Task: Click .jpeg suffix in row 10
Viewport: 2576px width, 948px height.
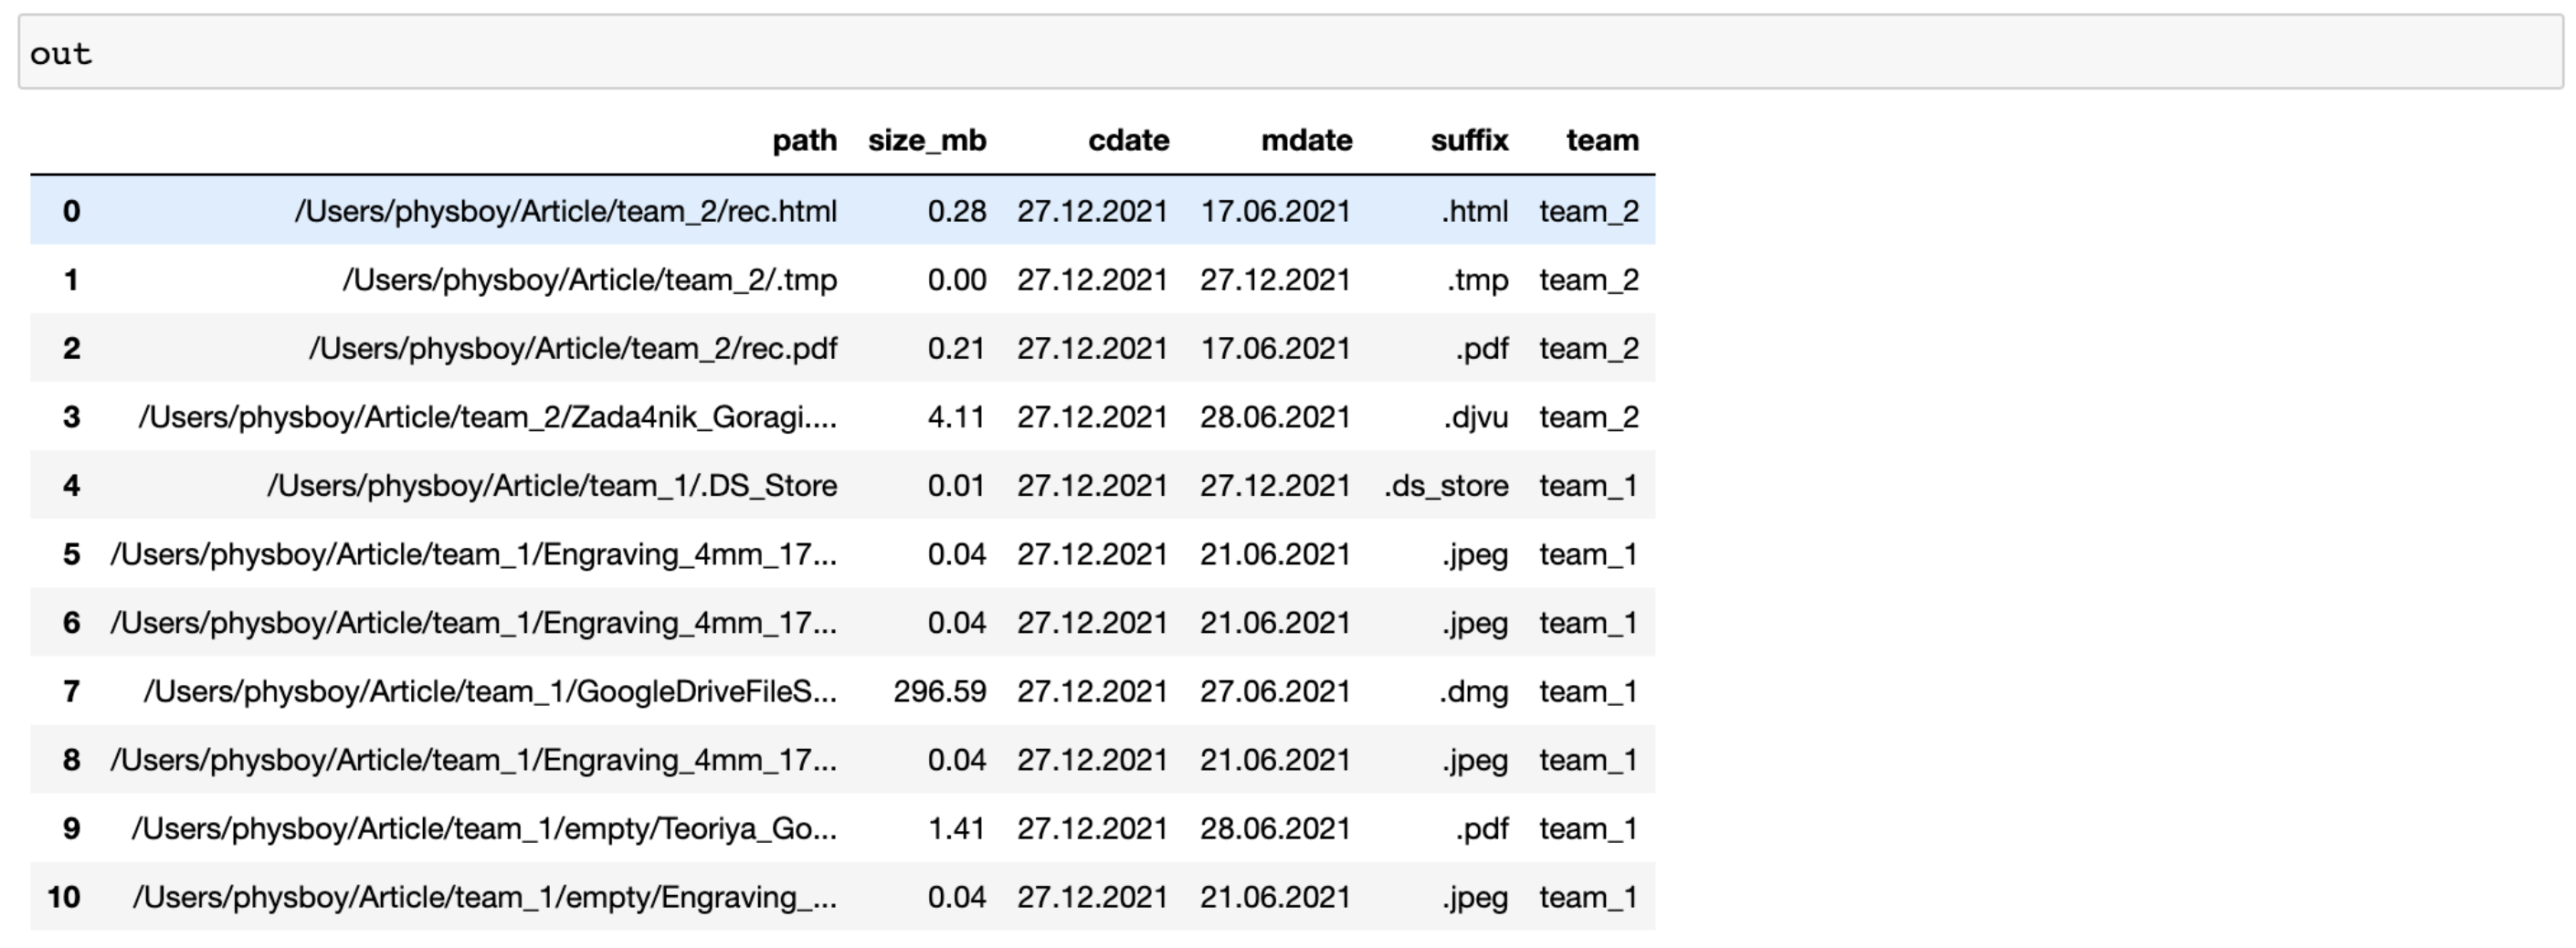Action: pos(1475,897)
